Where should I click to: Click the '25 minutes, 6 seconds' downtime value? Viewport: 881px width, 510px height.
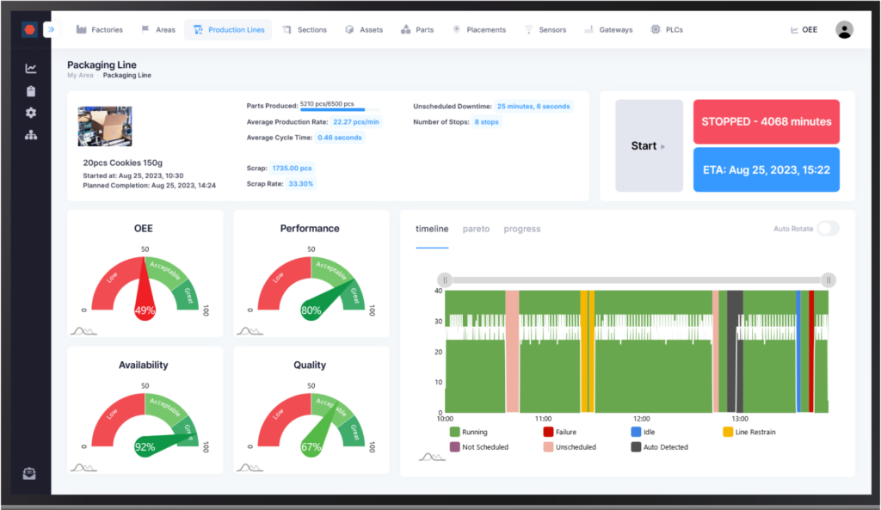(533, 106)
